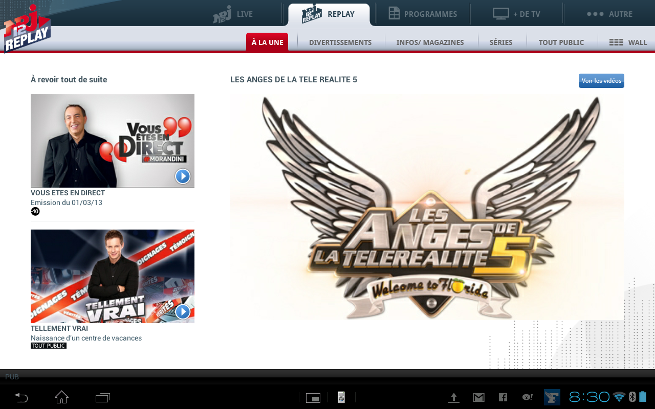
Task: Open the Autre tab with three dots
Action: pyautogui.click(x=609, y=14)
